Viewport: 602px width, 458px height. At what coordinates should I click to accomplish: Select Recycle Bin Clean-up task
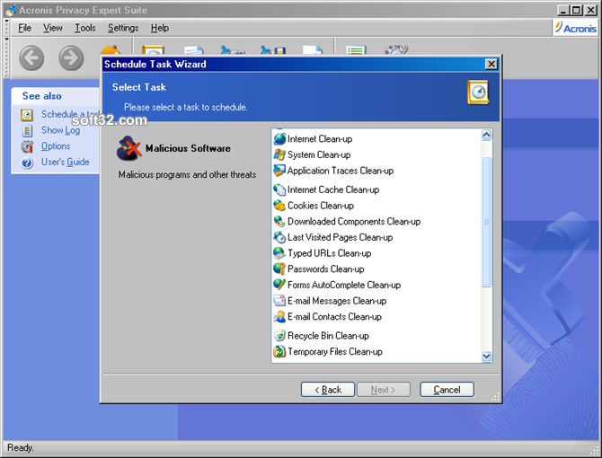pos(328,336)
